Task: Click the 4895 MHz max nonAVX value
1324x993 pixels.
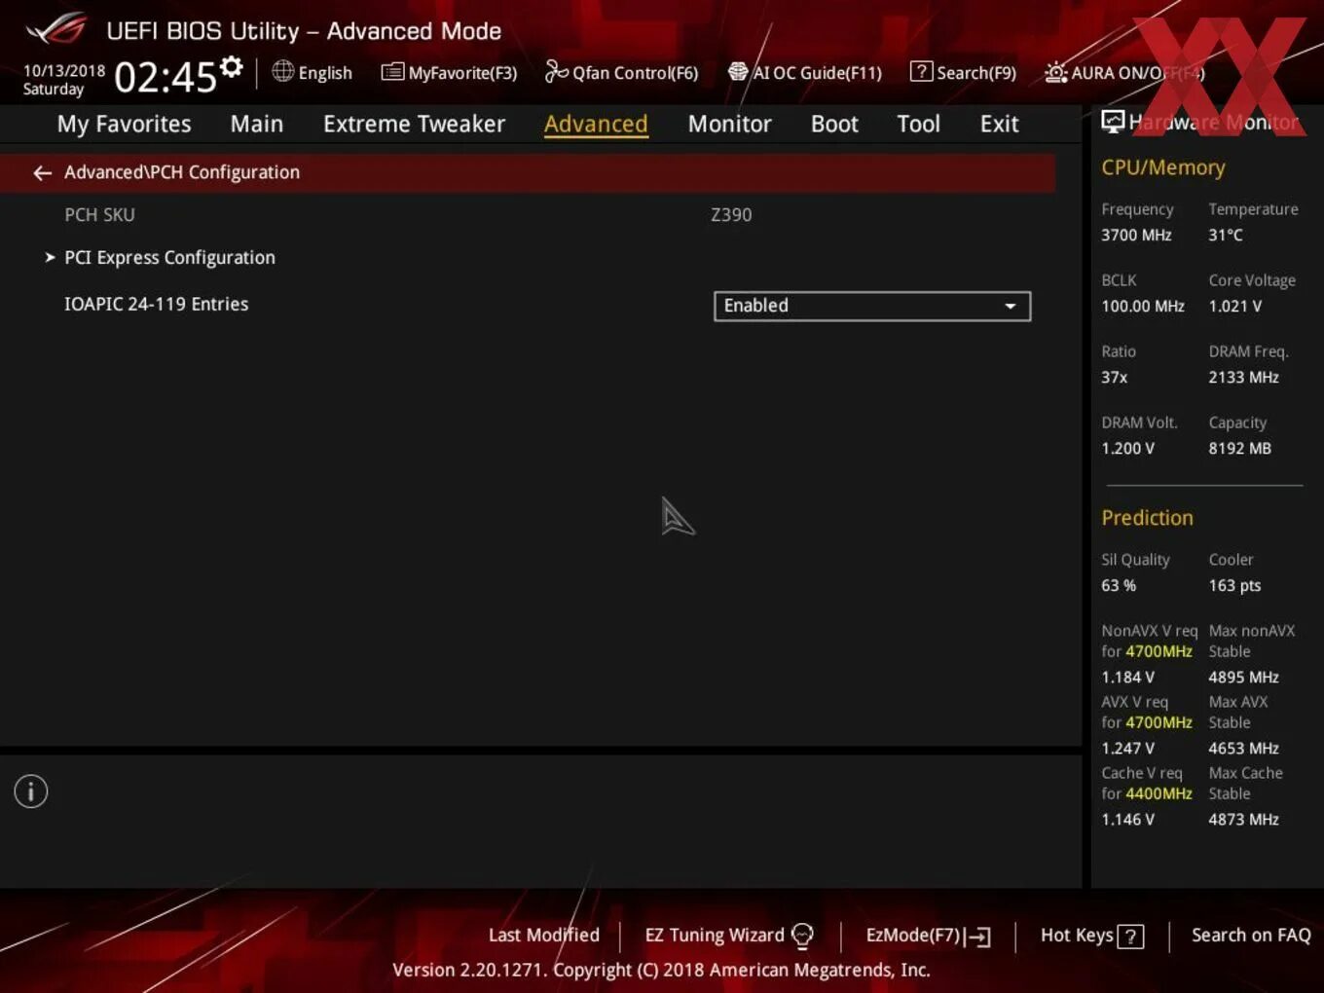Action: [x=1243, y=677]
